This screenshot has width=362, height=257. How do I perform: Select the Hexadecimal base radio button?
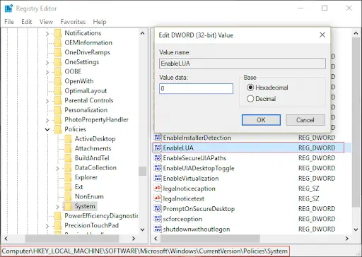point(250,88)
